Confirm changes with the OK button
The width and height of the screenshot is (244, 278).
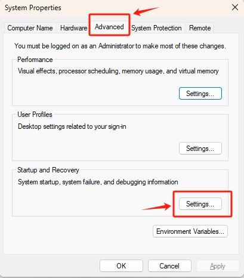pos(121,266)
